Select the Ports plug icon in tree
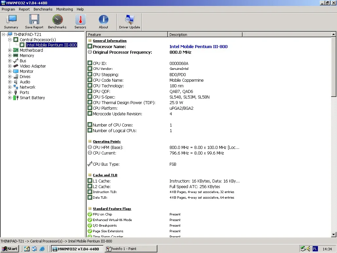 16,92
